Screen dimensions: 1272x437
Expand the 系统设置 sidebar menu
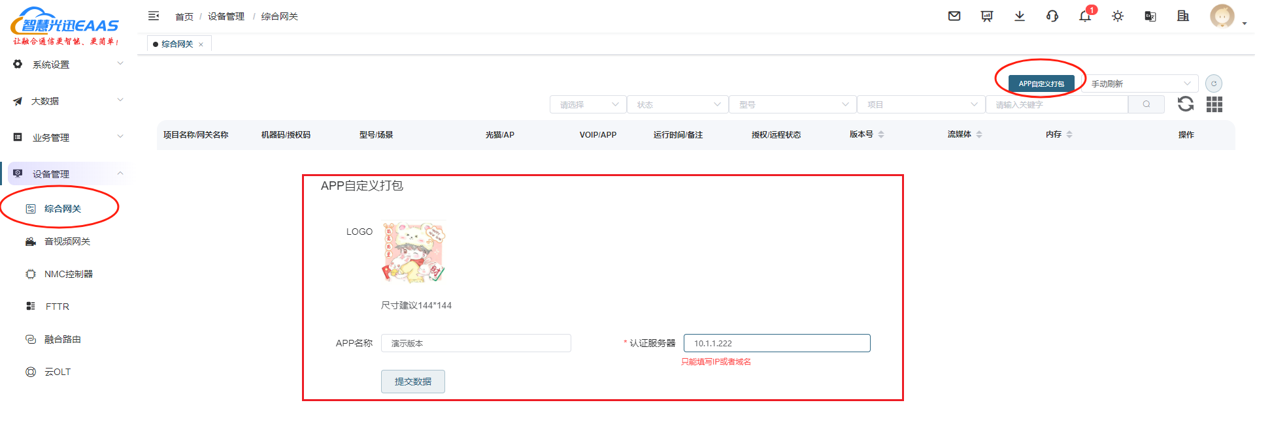click(x=67, y=65)
